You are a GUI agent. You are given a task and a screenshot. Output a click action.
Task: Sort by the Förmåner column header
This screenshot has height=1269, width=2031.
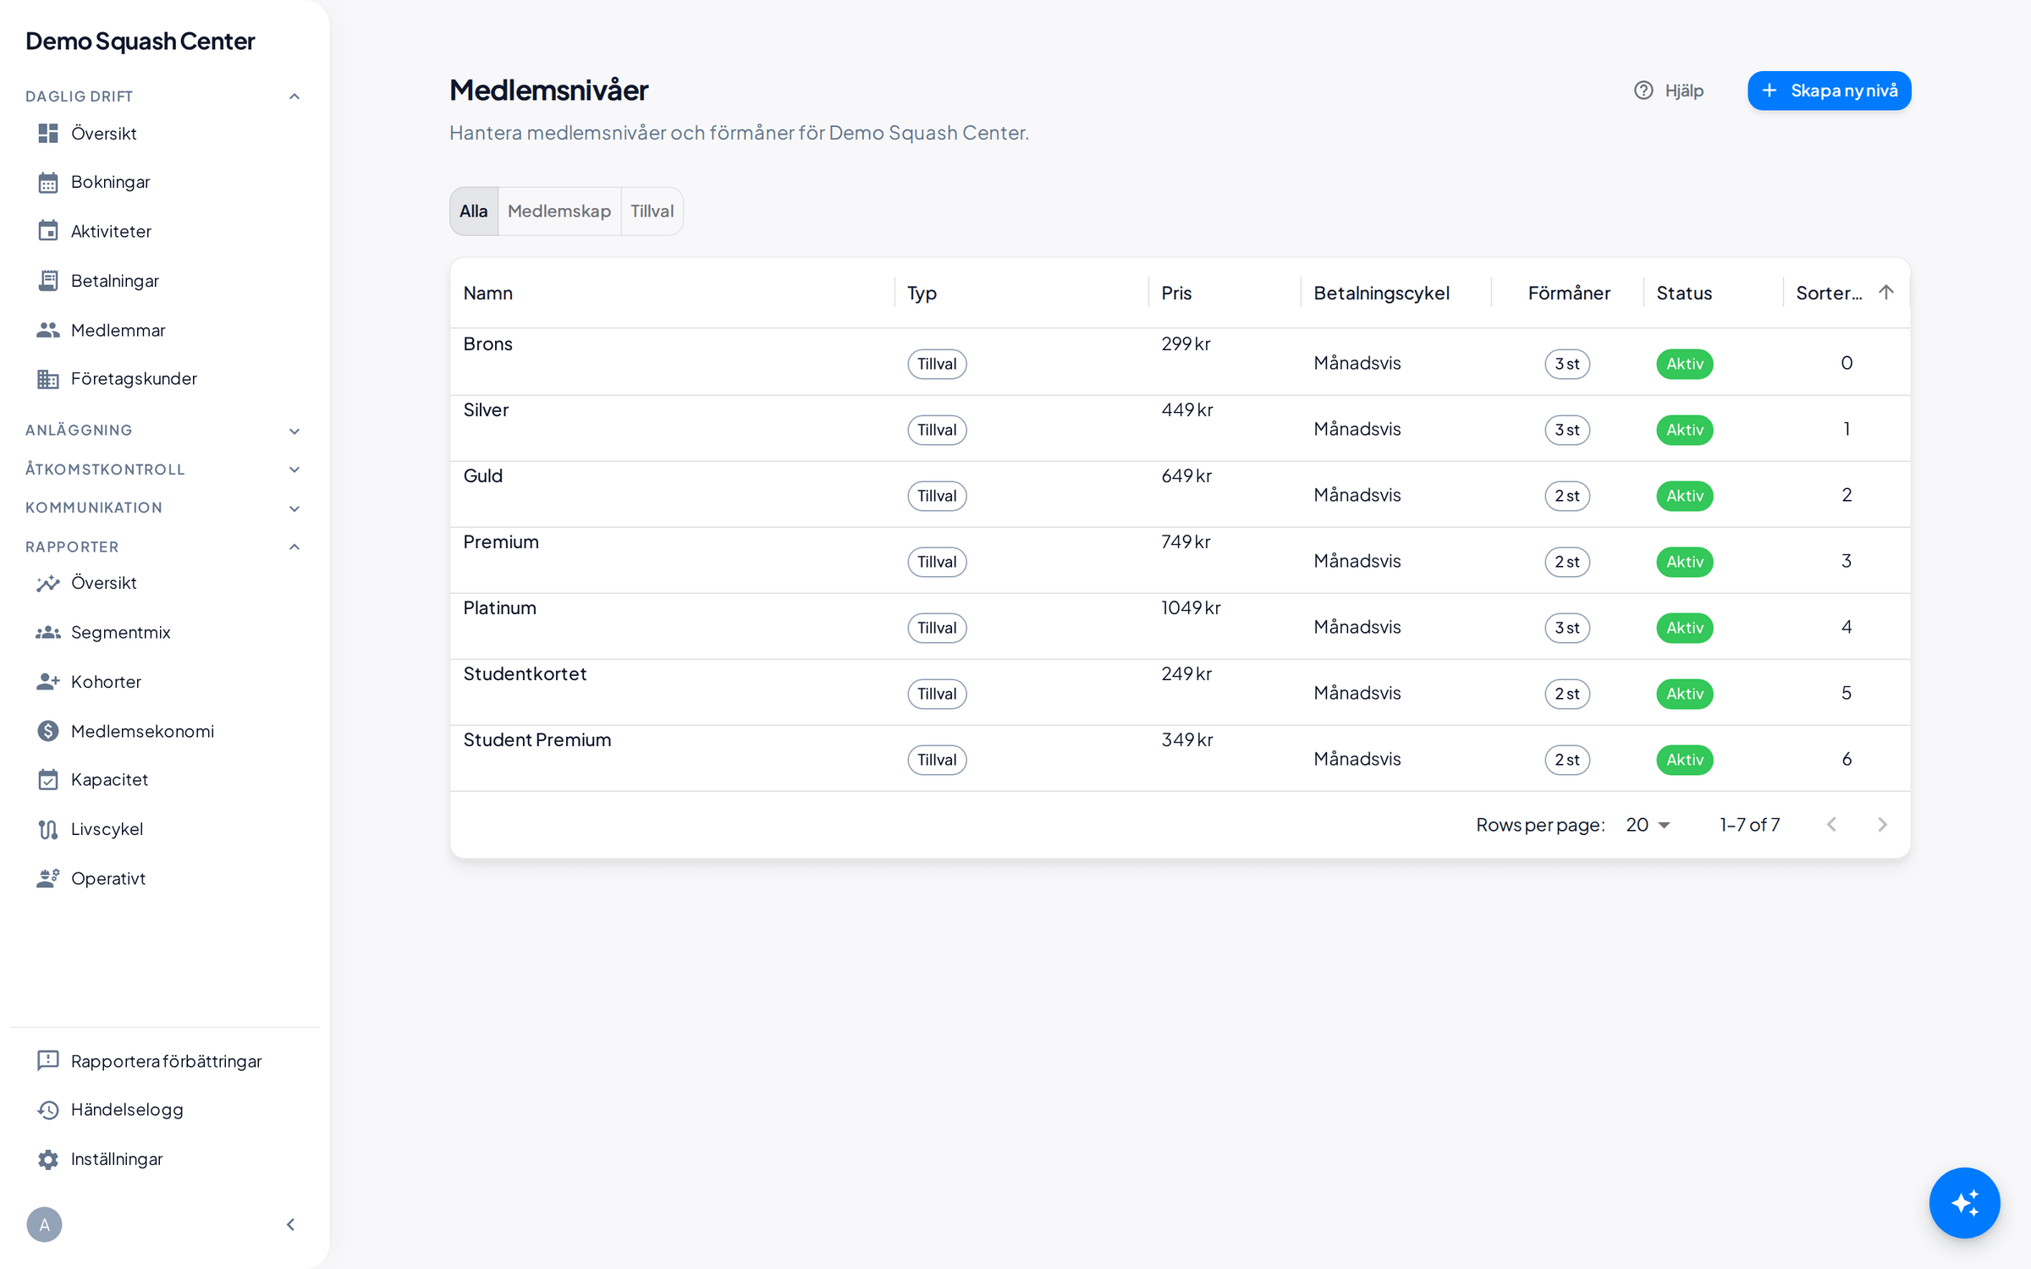(x=1569, y=293)
